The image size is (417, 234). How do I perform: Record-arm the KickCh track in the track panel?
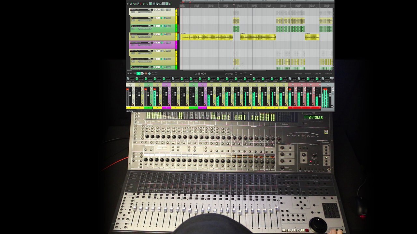pos(132,18)
